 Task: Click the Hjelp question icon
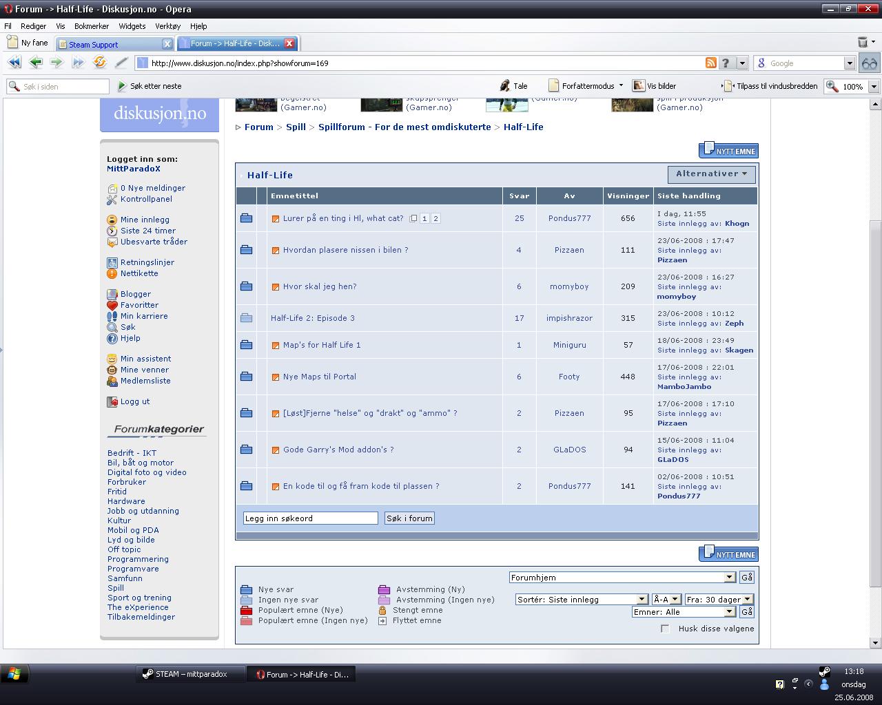112,338
